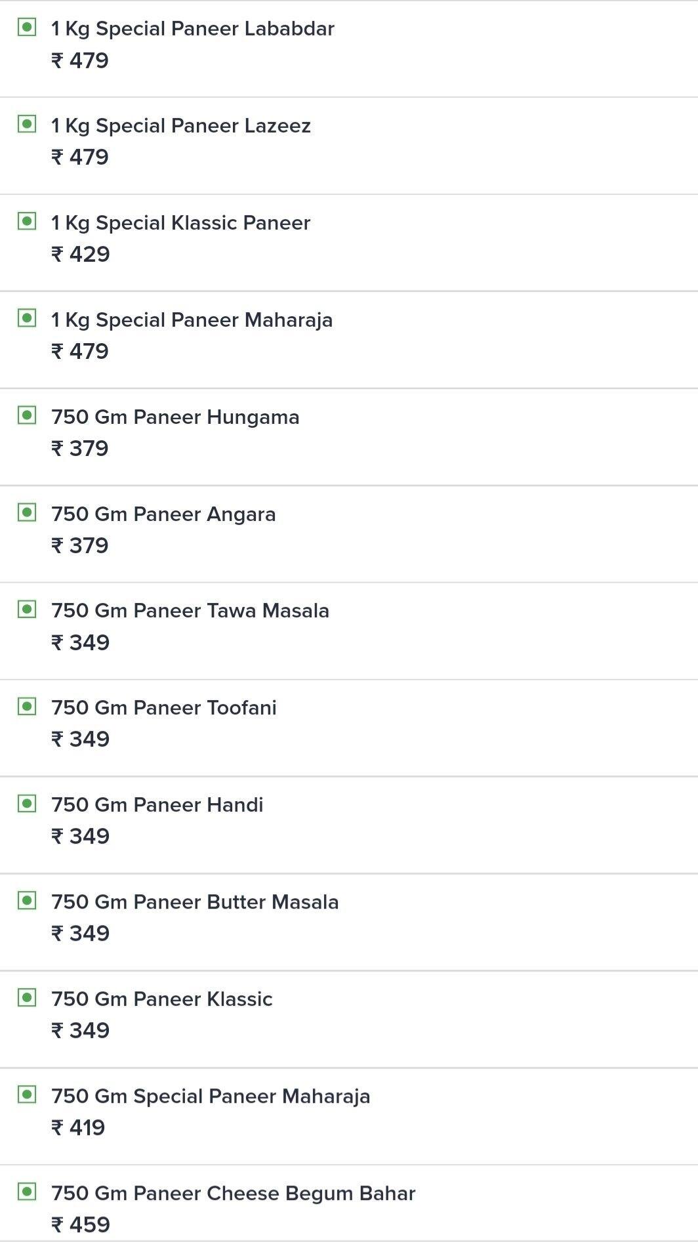The width and height of the screenshot is (698, 1242).
Task: Click veg symbol next to Special Klassic Paneer
Action: click(x=27, y=221)
